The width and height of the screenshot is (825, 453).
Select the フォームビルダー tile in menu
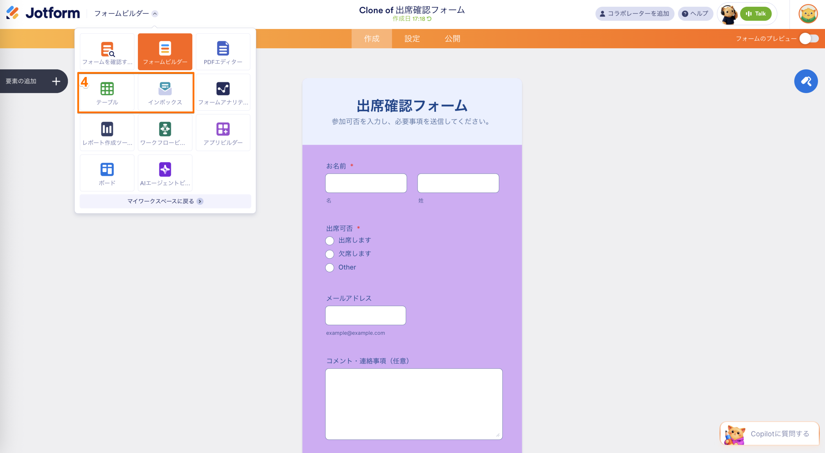tap(165, 52)
